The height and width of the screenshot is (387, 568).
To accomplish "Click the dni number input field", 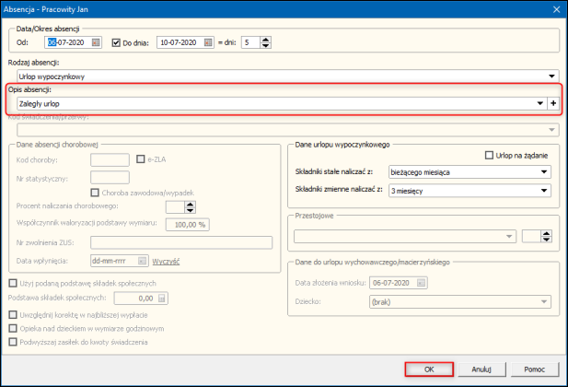I will coord(249,41).
